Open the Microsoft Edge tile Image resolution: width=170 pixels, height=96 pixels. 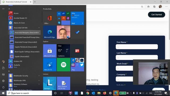50,32
